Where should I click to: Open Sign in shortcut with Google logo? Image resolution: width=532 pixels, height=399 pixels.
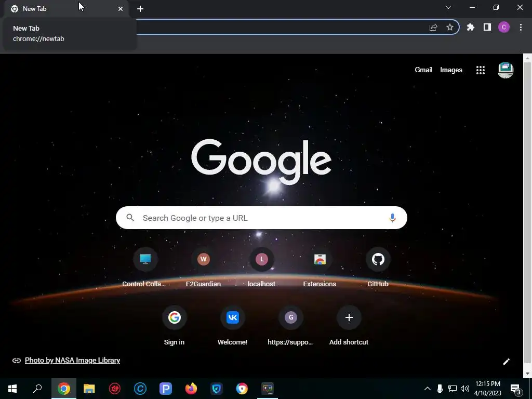coord(175,326)
